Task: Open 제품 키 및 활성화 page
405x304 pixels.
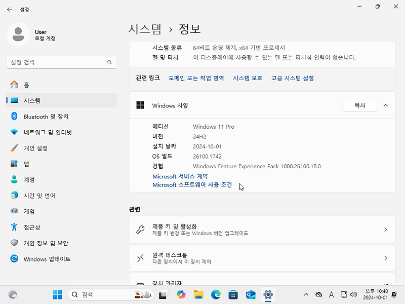Action: point(262,230)
